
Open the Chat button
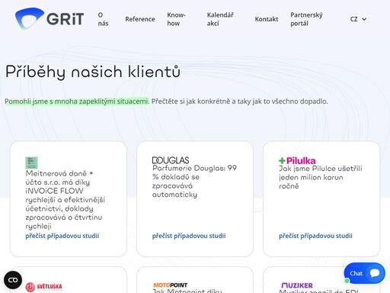tap(364, 273)
